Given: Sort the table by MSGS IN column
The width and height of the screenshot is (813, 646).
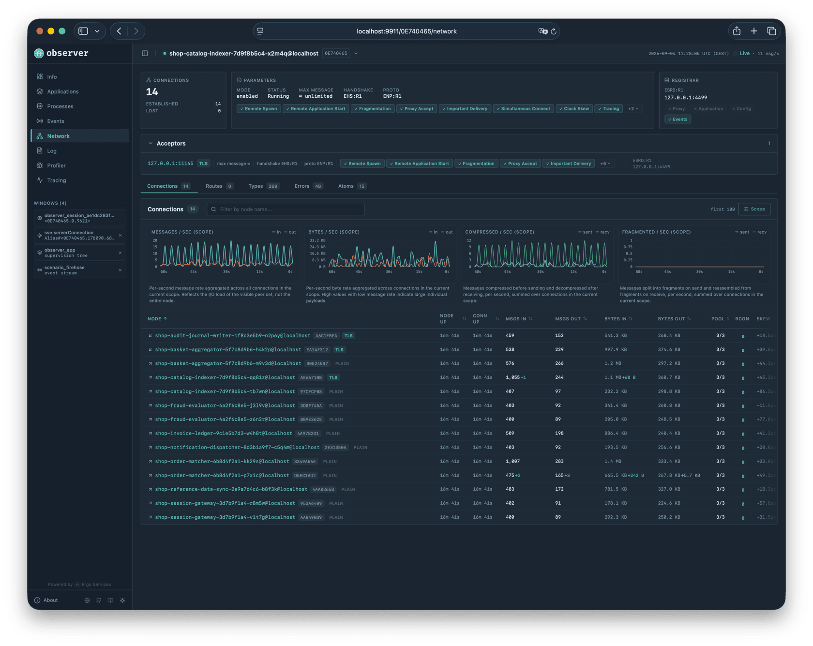Looking at the screenshot, I should pyautogui.click(x=519, y=319).
